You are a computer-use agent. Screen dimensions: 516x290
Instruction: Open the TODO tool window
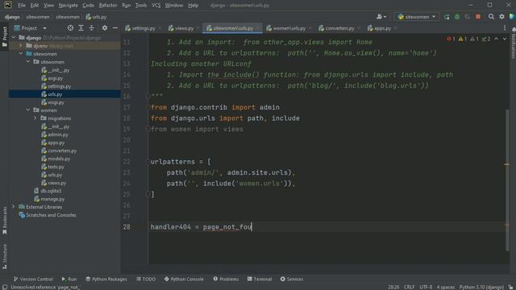146,280
